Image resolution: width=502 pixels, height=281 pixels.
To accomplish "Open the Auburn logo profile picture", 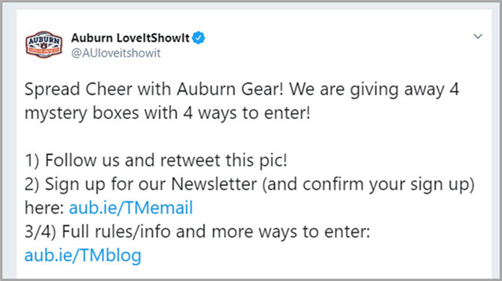I will 44,45.
